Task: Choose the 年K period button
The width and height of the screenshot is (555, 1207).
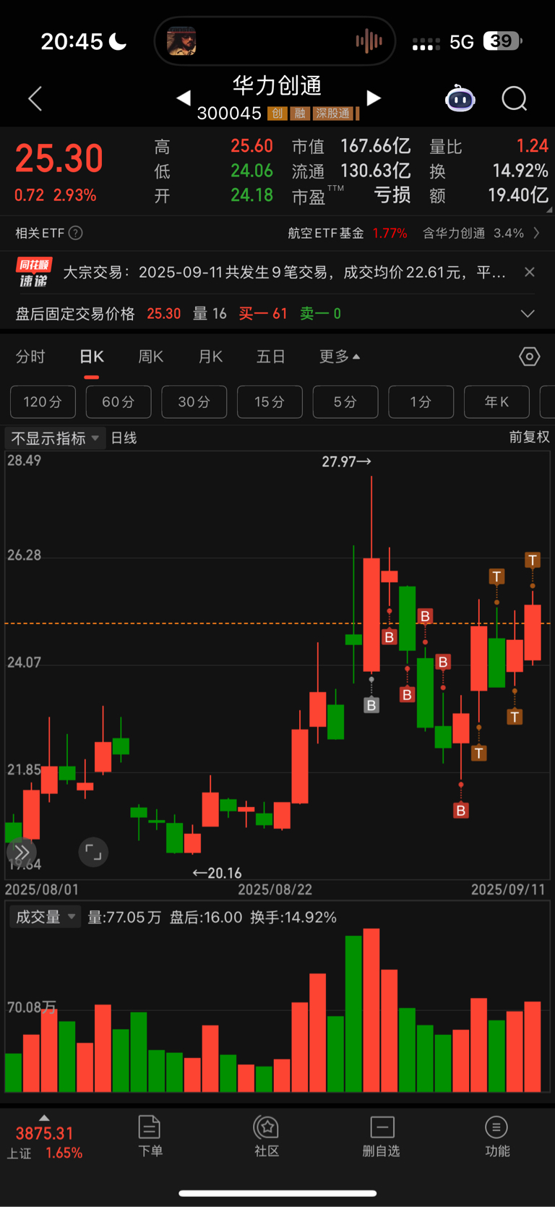Action: [496, 401]
